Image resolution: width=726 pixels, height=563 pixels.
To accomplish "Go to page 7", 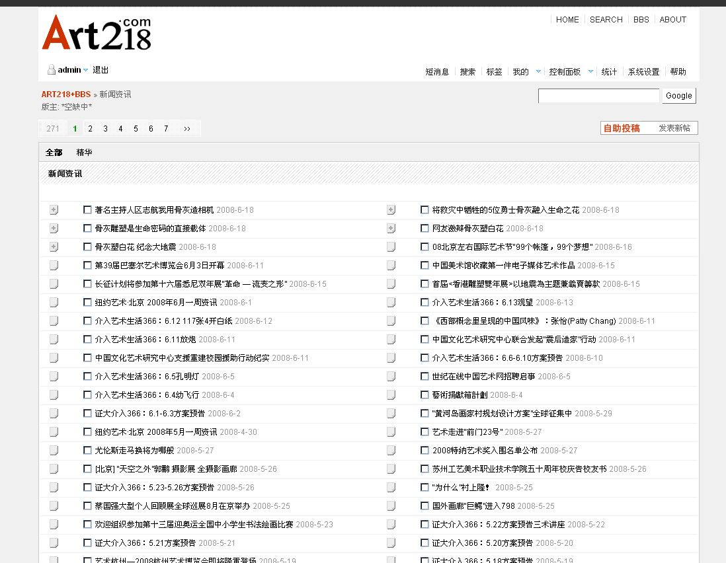I will 166,129.
